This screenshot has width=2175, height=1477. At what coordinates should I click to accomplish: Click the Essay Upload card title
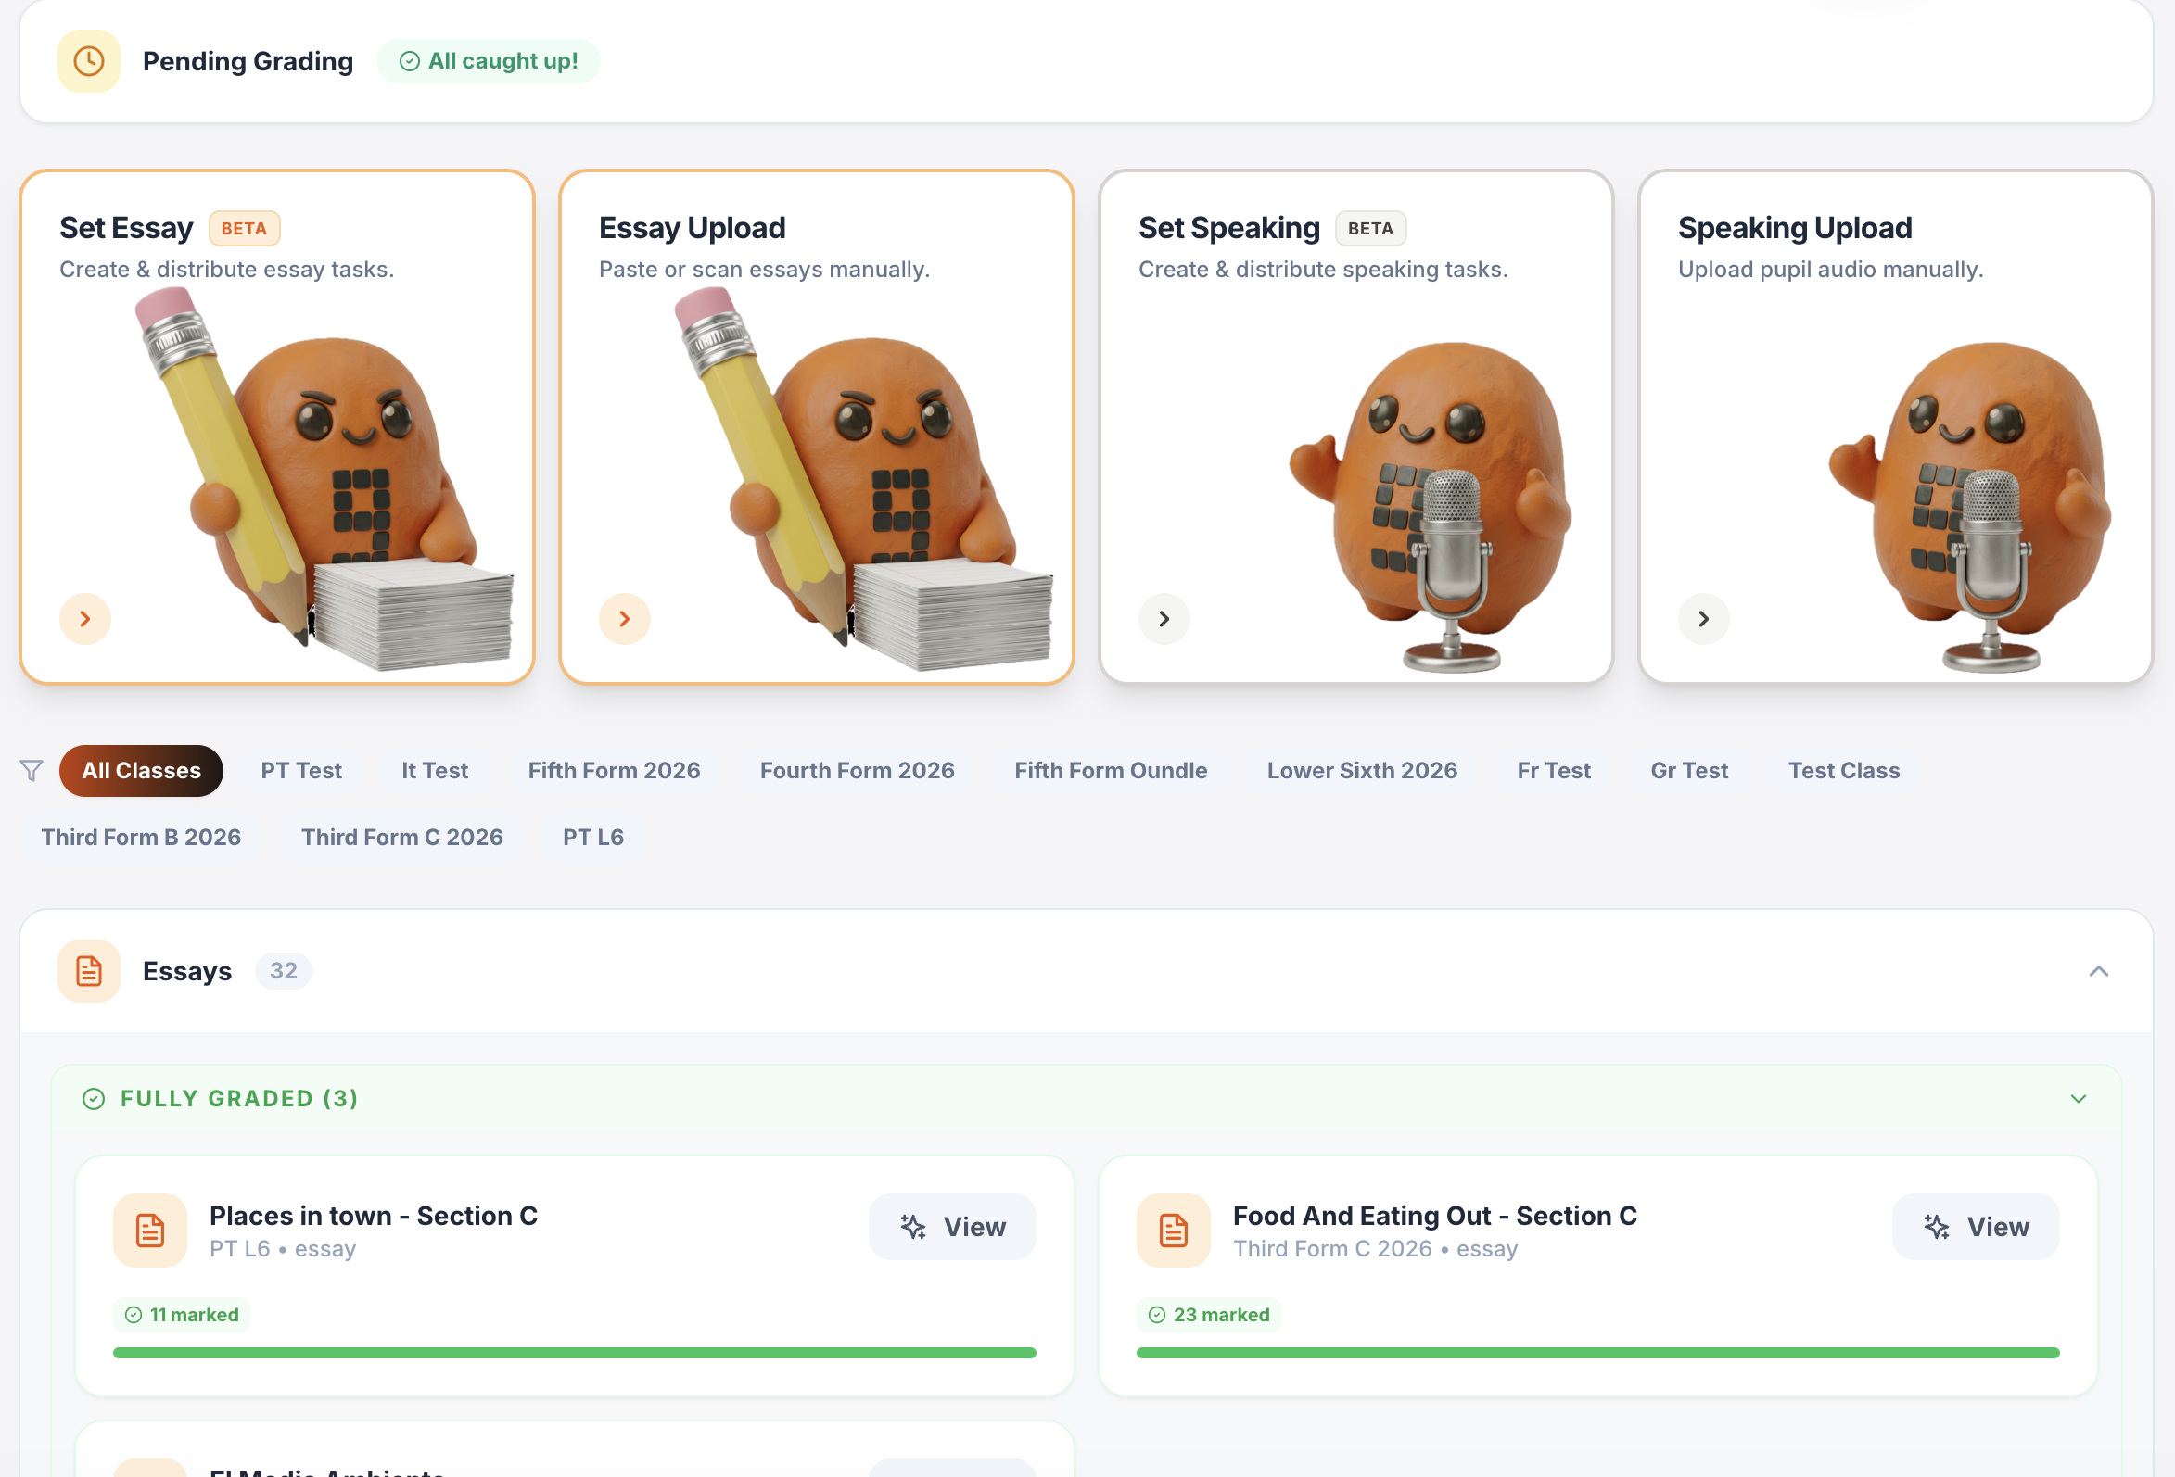[693, 228]
